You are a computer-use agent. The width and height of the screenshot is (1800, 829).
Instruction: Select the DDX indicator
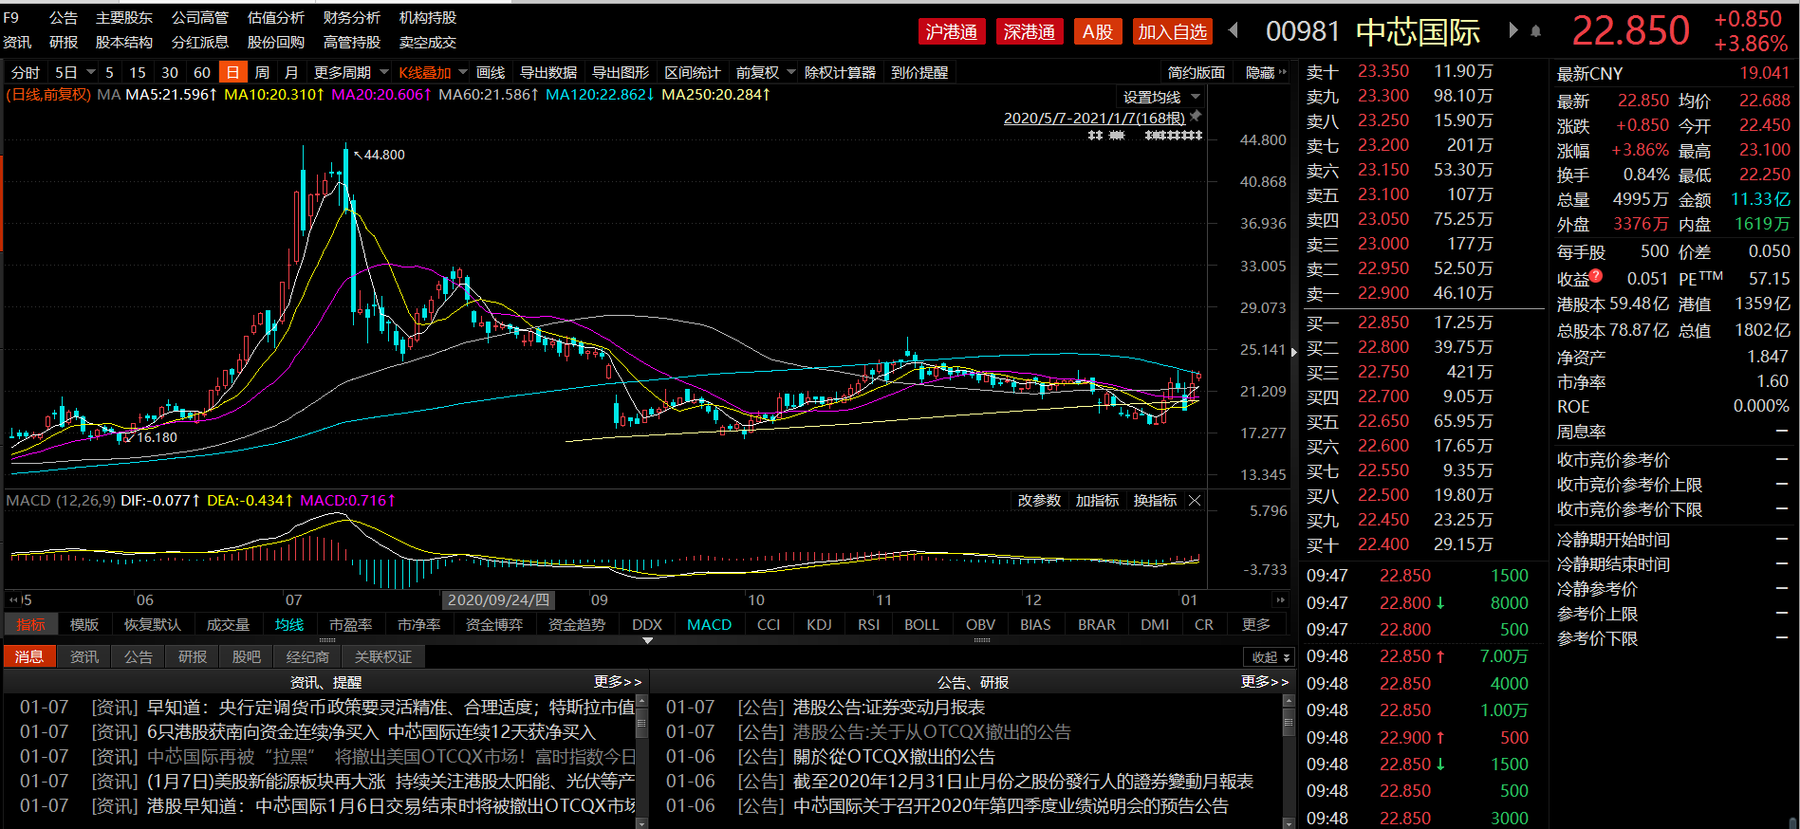647,624
